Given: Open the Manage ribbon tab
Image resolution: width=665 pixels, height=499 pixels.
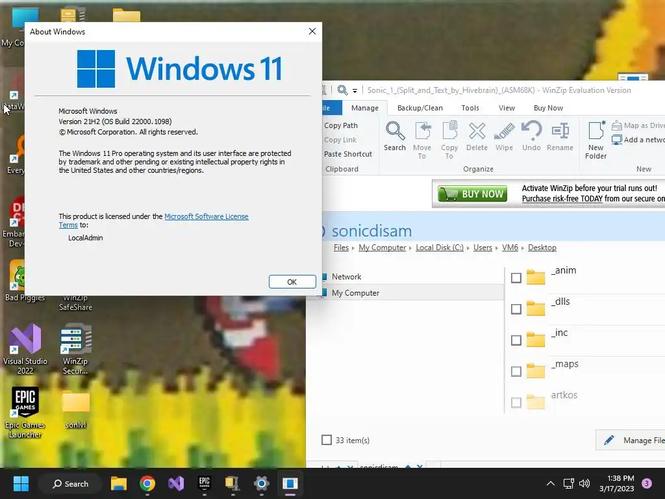Looking at the screenshot, I should (365, 108).
